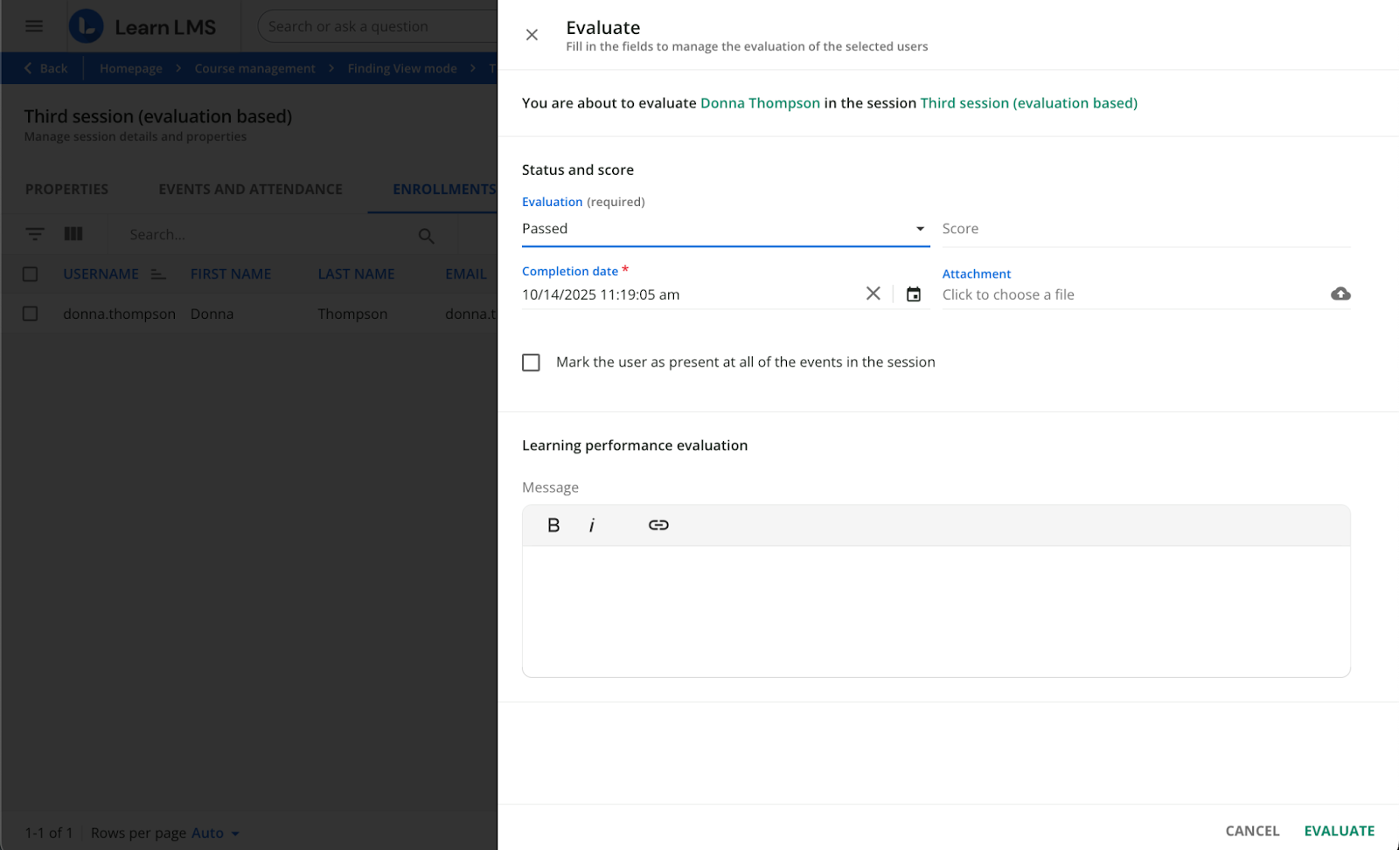Open the hamburger main menu
The image size is (1399, 850).
pos(34,26)
